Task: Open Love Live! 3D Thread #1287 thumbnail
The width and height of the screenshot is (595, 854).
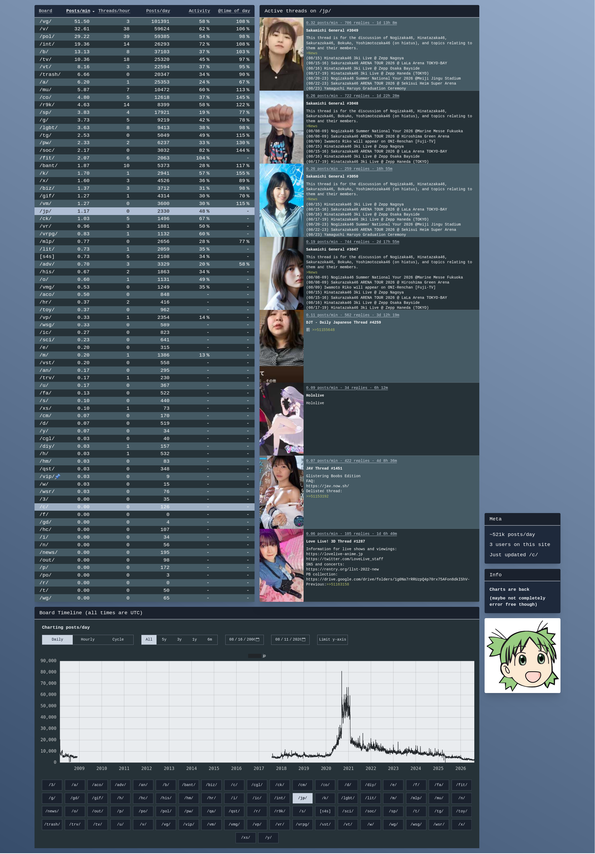Action: (281, 565)
